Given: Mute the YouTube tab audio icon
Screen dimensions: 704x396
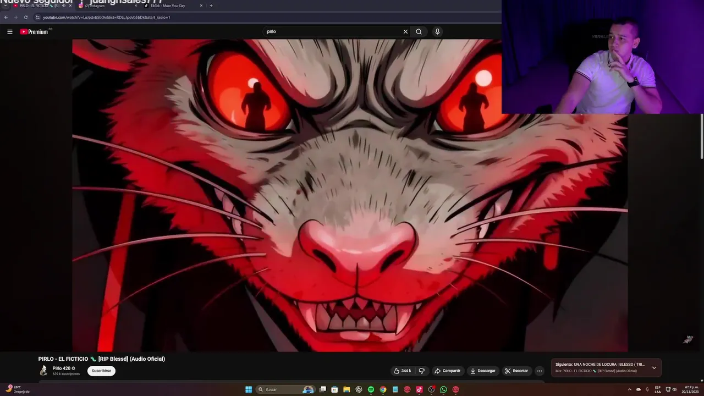Looking at the screenshot, I should click(63, 5).
